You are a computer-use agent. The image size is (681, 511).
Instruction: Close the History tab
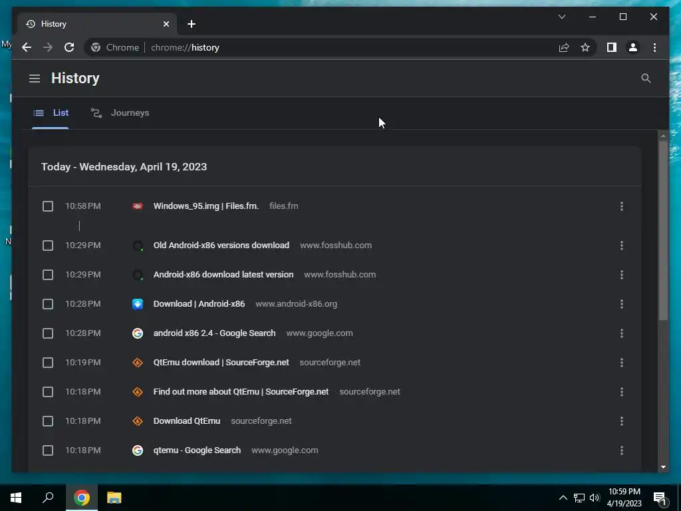tap(166, 24)
